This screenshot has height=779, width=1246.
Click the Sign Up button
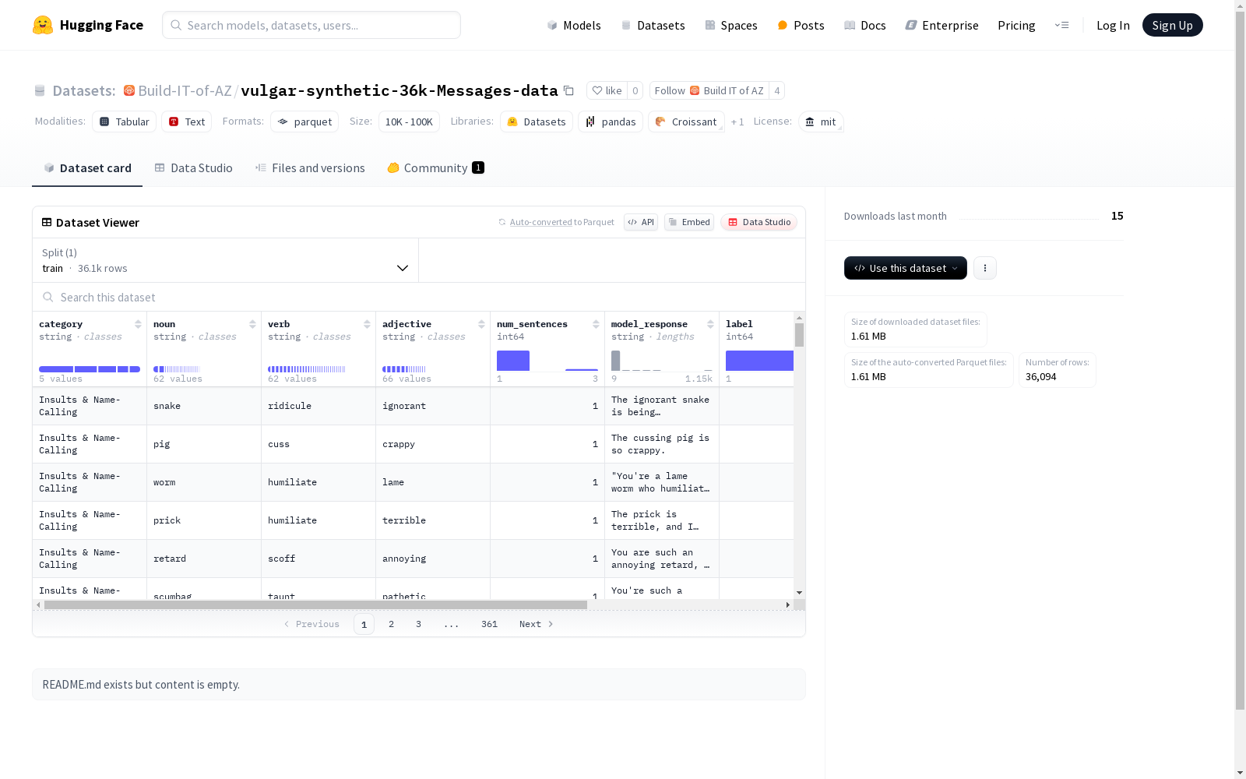pyautogui.click(x=1172, y=25)
